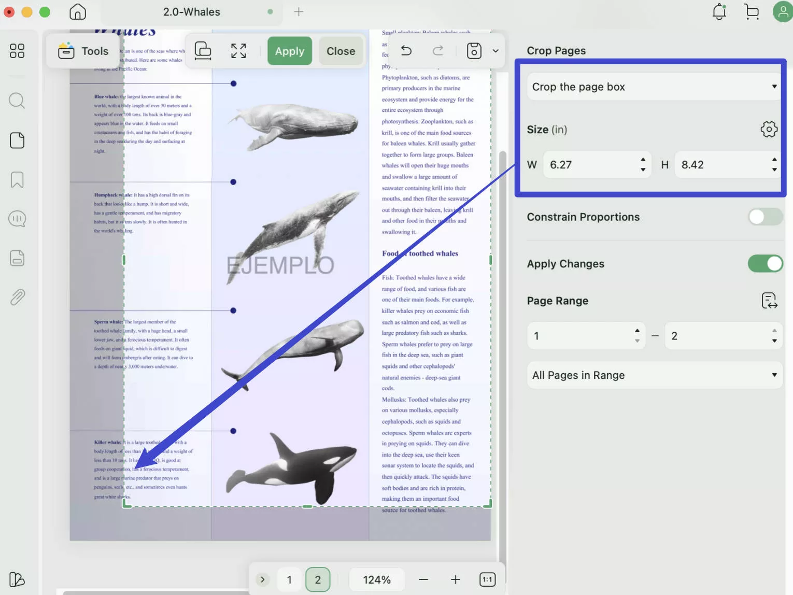Open the attachments paperclip panel
793x595 pixels.
tap(17, 297)
